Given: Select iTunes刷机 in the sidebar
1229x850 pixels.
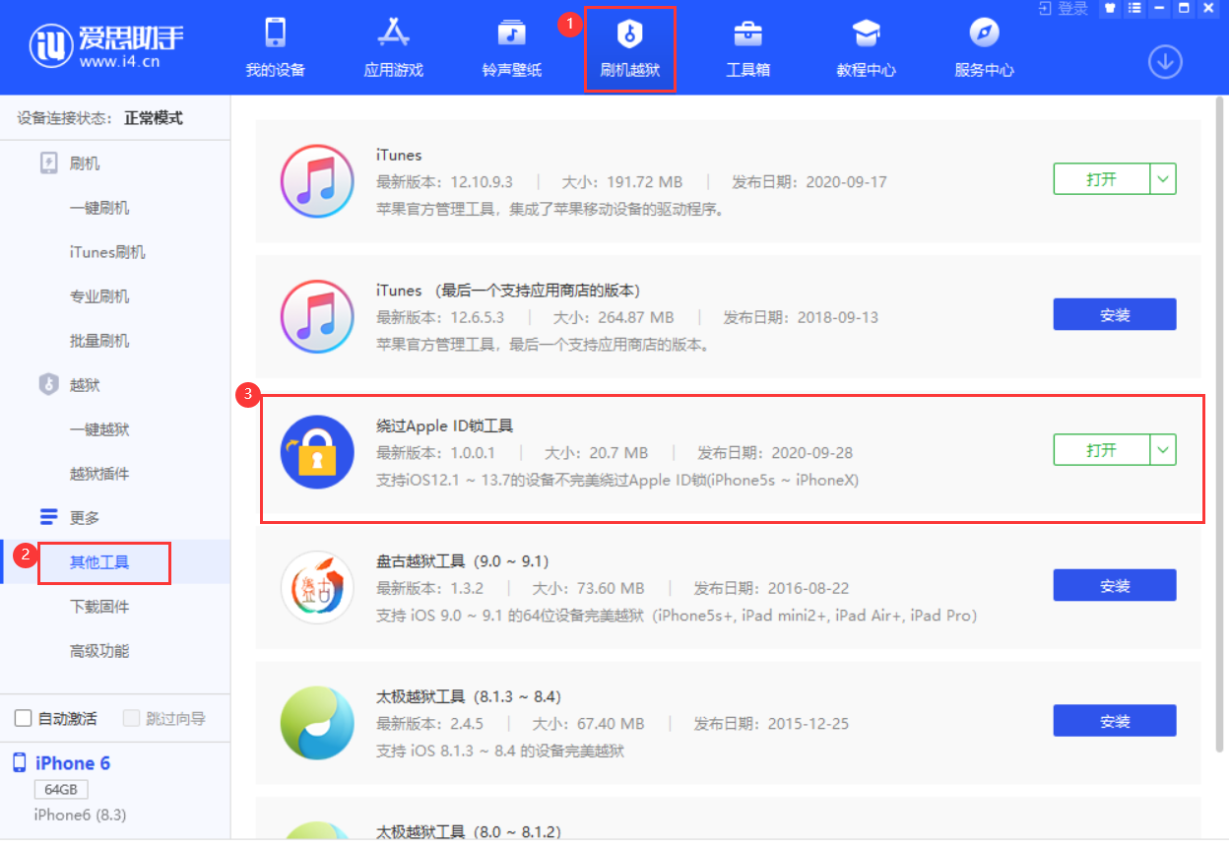Looking at the screenshot, I should coord(107,252).
